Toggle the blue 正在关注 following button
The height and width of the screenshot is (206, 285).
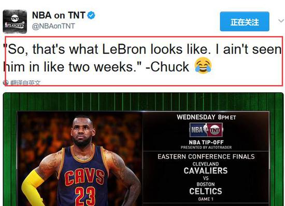coord(245,21)
